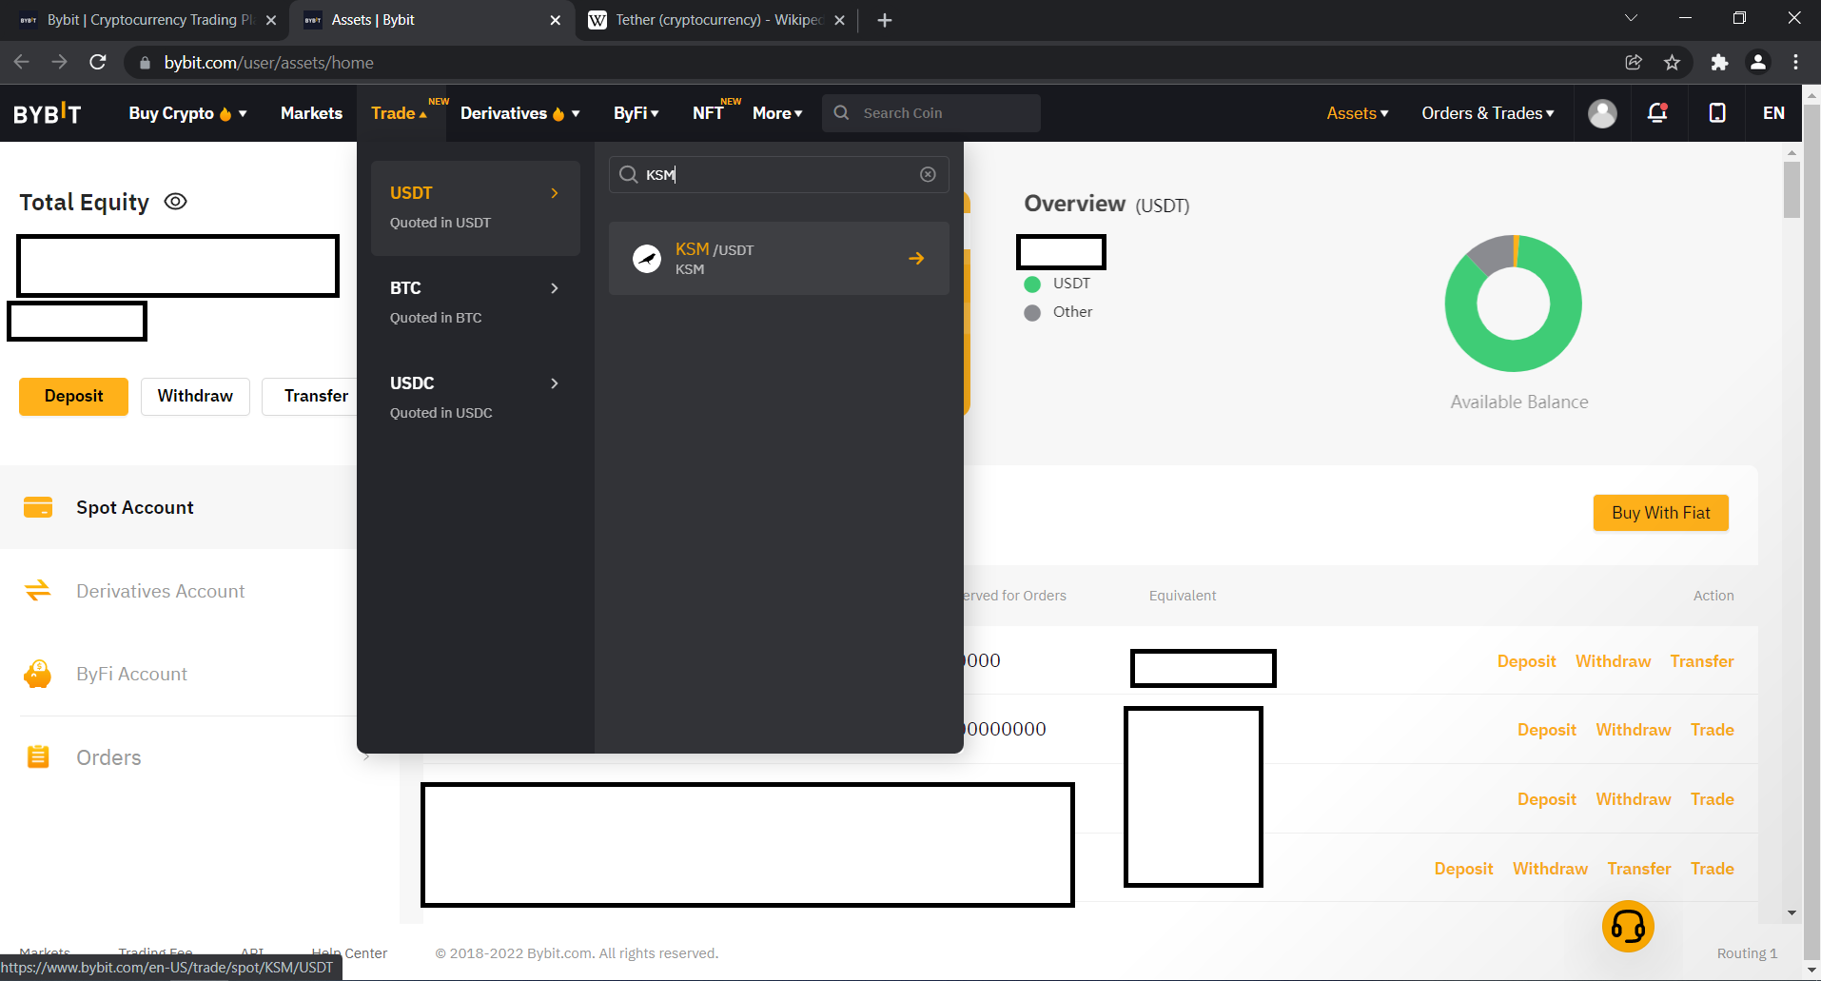This screenshot has height=981, width=1821.
Task: Clear the KSM search field
Action: pyautogui.click(x=928, y=174)
